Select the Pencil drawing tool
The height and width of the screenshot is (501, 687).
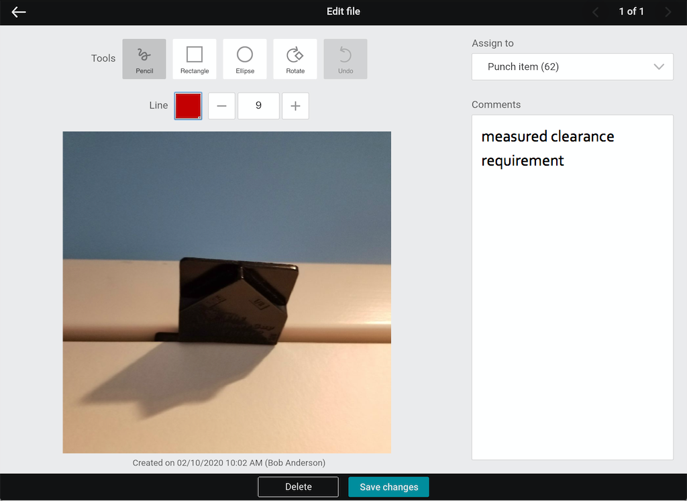[144, 59]
